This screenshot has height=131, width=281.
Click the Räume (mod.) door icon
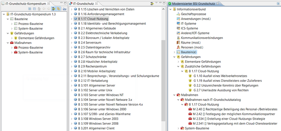178,42
